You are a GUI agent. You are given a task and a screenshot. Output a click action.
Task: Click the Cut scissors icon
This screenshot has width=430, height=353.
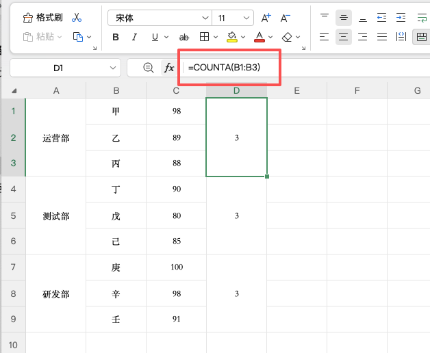click(77, 18)
